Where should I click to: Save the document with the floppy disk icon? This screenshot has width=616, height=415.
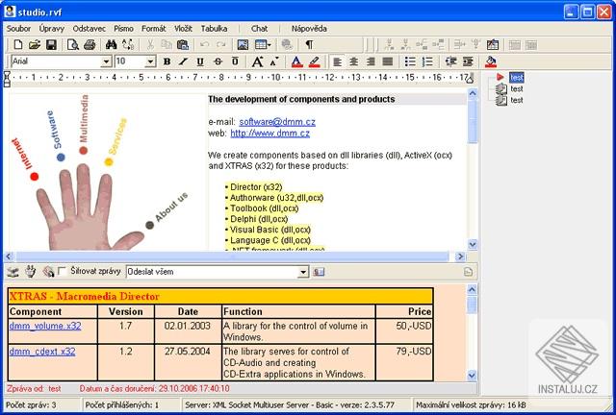click(x=51, y=45)
